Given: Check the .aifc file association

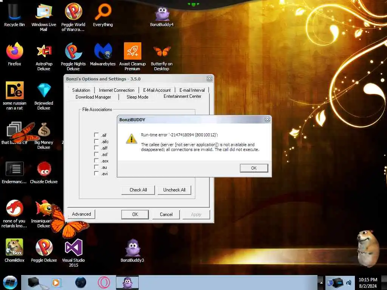Looking at the screenshot, I should (x=96, y=141).
